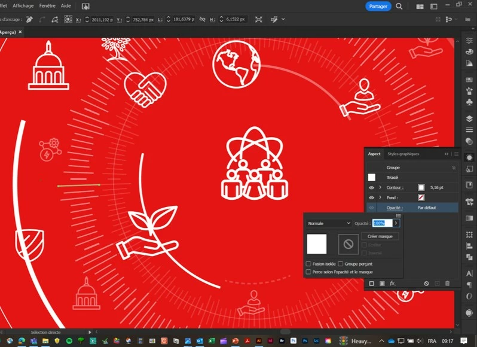Check Perce selon l'opacité et le masque
This screenshot has width=477, height=347.
[x=308, y=272]
